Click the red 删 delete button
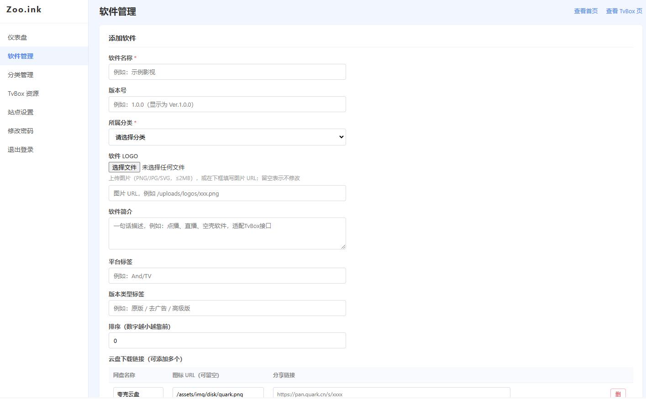Image resolution: width=646 pixels, height=399 pixels. tap(618, 394)
